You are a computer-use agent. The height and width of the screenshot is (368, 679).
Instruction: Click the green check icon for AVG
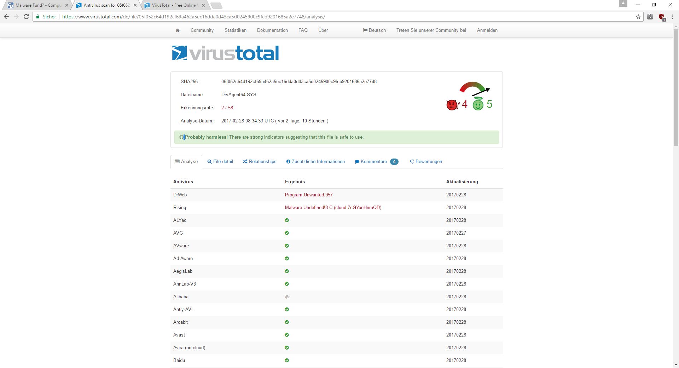[287, 233]
